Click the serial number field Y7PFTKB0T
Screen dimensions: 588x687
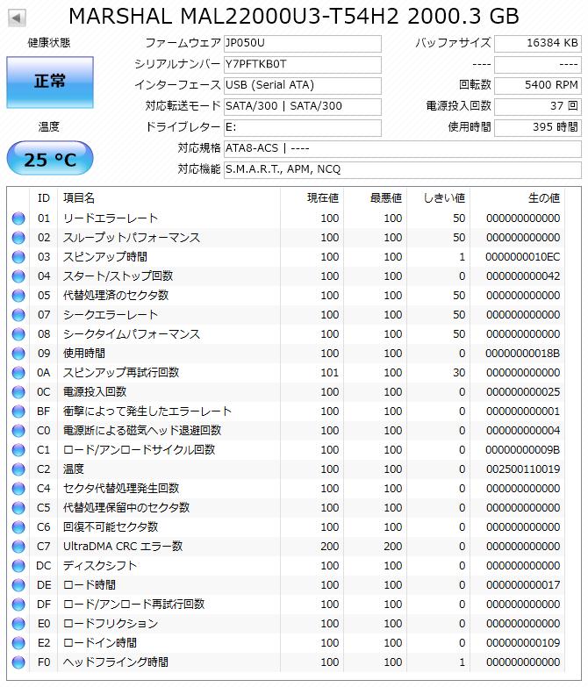[x=302, y=65]
